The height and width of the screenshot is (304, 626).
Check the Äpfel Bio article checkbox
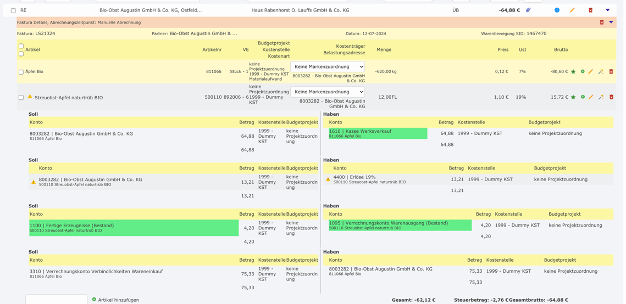(x=21, y=72)
